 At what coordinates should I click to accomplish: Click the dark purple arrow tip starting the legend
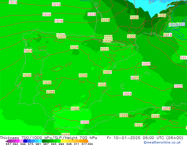pyautogui.click(x=7, y=141)
